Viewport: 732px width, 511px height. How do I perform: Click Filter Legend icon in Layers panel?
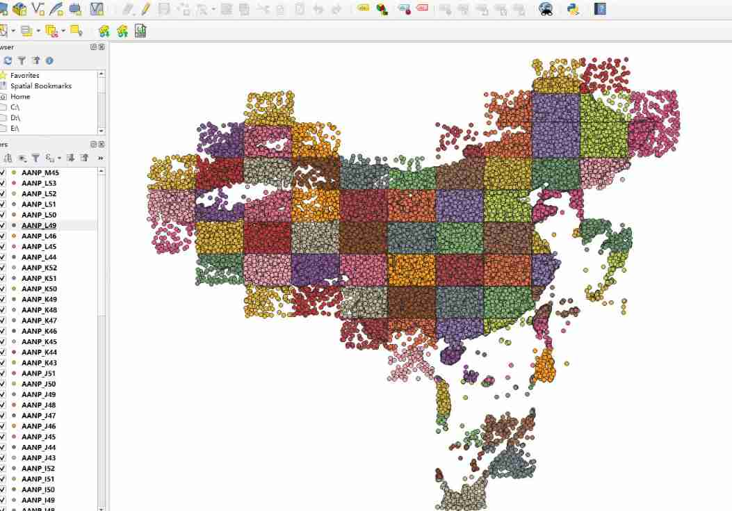(x=36, y=159)
